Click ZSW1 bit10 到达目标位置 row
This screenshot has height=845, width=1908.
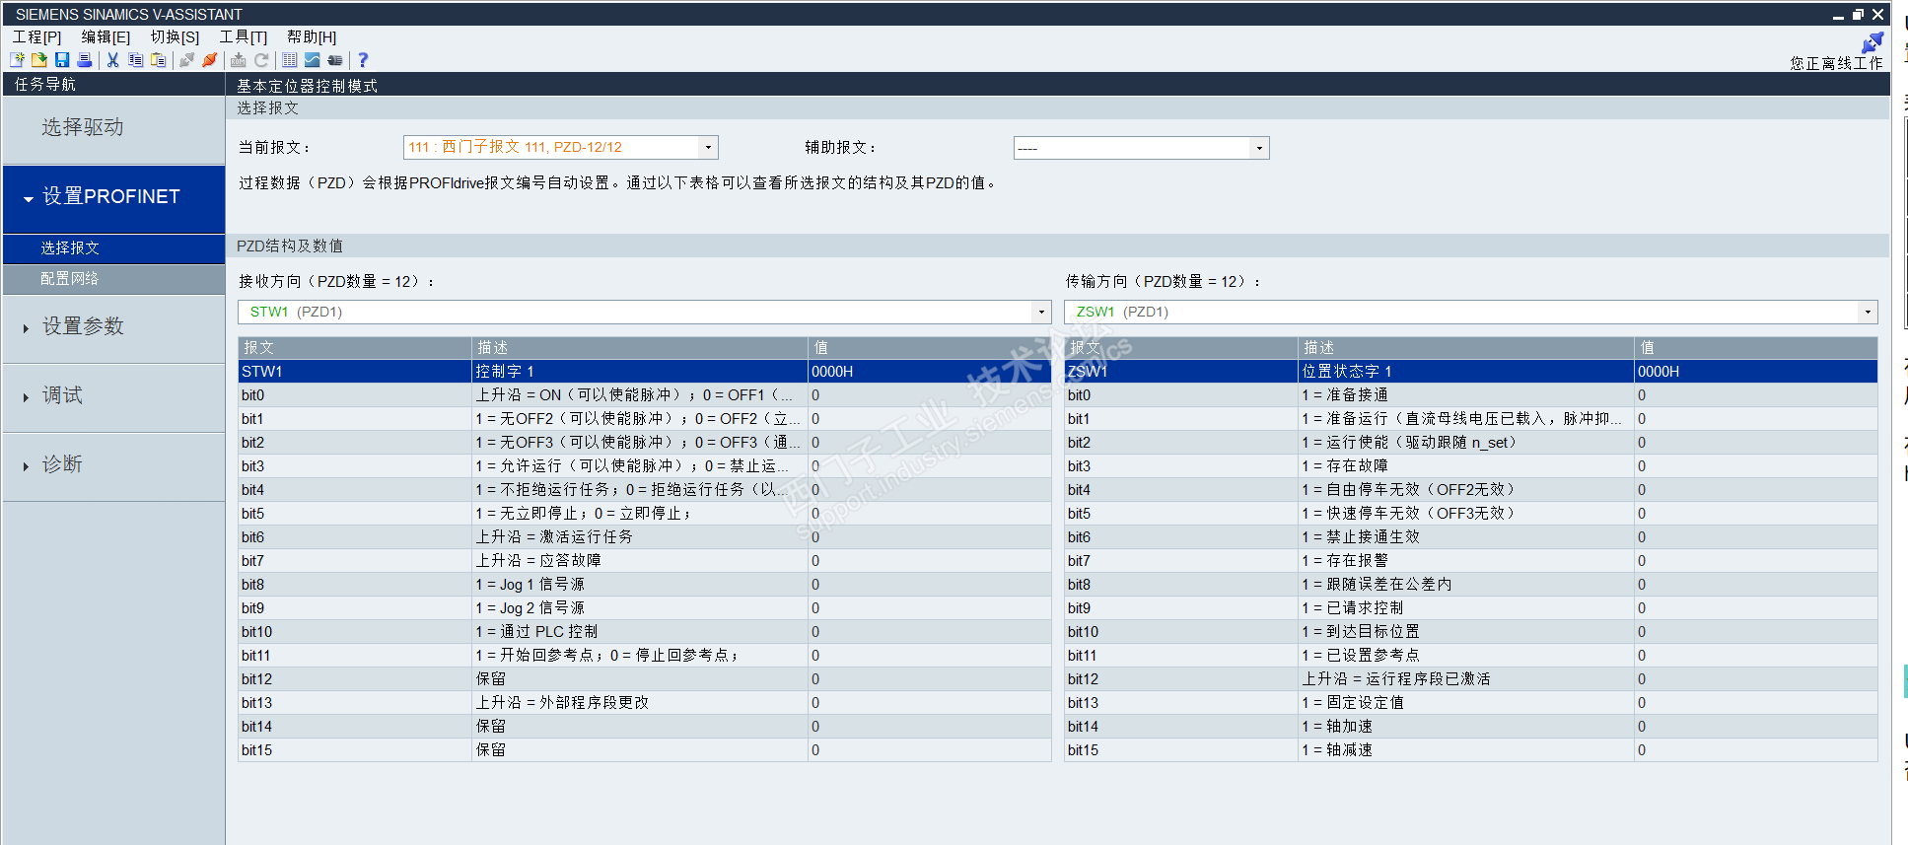pyautogui.click(x=1470, y=632)
